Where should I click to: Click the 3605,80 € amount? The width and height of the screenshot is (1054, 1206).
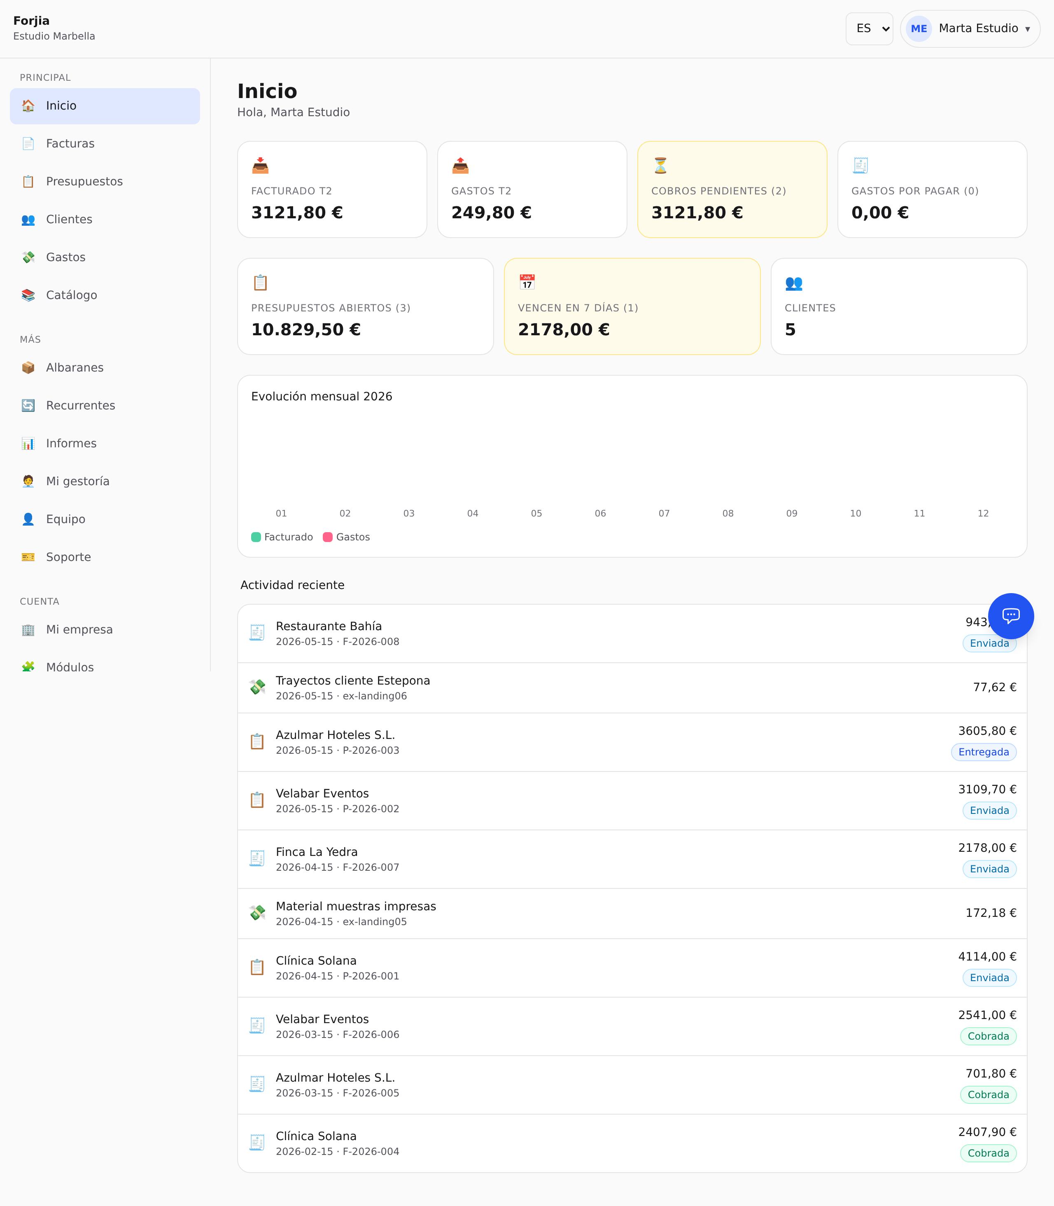pos(987,731)
